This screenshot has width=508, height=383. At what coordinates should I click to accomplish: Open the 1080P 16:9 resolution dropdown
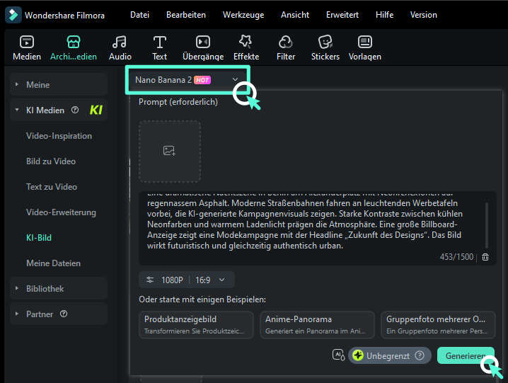point(187,280)
